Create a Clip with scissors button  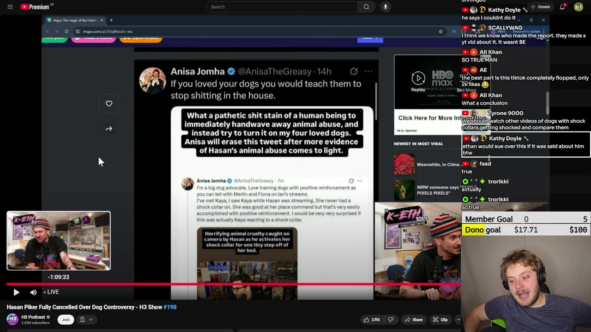coord(440,320)
